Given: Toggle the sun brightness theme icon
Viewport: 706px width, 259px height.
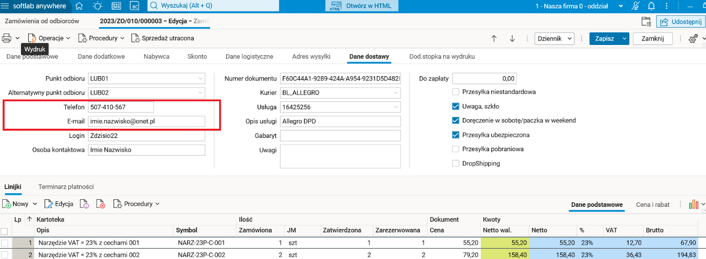Looking at the screenshot, I should coord(97,6).
